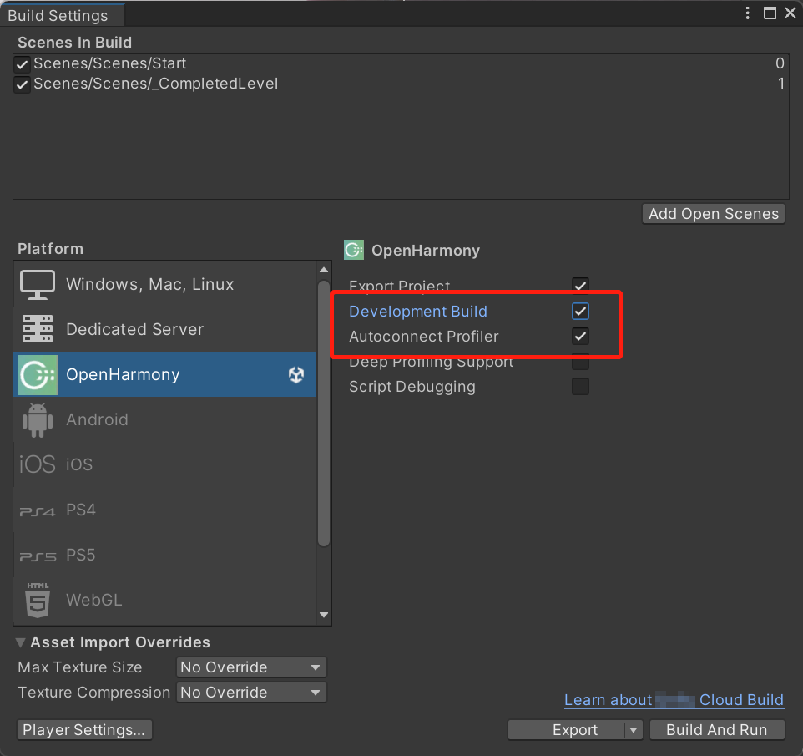803x756 pixels.
Task: Select the WebGL HTML5 platform icon
Action: point(38,600)
